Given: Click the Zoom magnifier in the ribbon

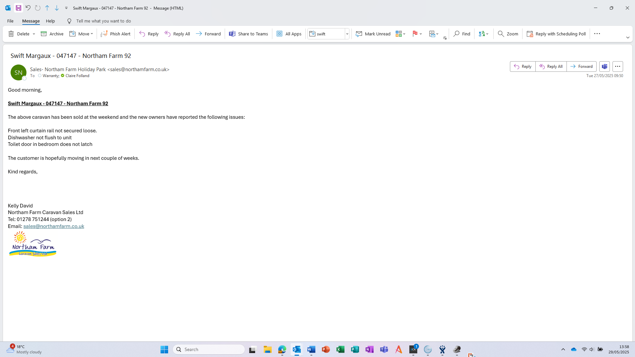Looking at the screenshot, I should (508, 34).
